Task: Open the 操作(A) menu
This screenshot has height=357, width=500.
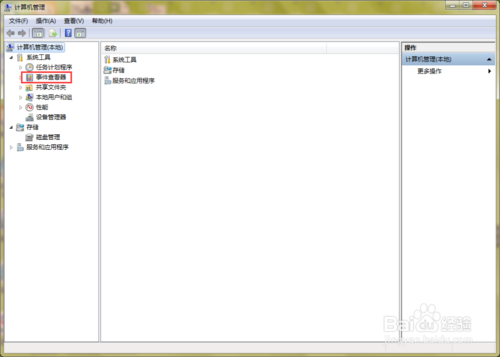Action: (45, 21)
